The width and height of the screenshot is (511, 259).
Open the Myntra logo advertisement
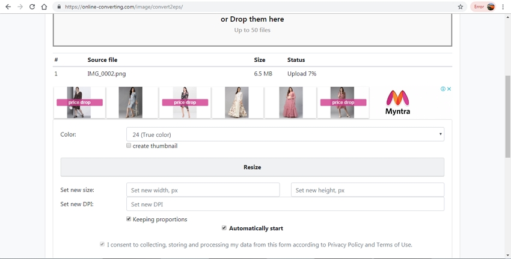397,103
